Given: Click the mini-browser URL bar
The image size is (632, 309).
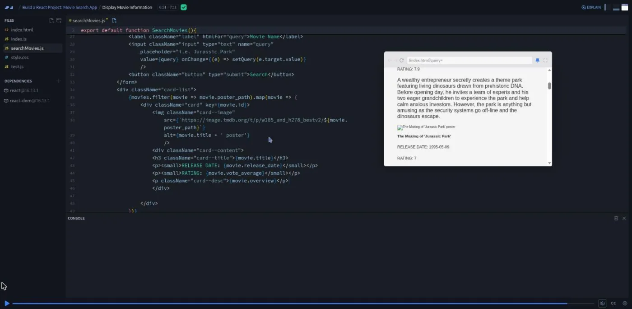Looking at the screenshot, I should tap(469, 60).
